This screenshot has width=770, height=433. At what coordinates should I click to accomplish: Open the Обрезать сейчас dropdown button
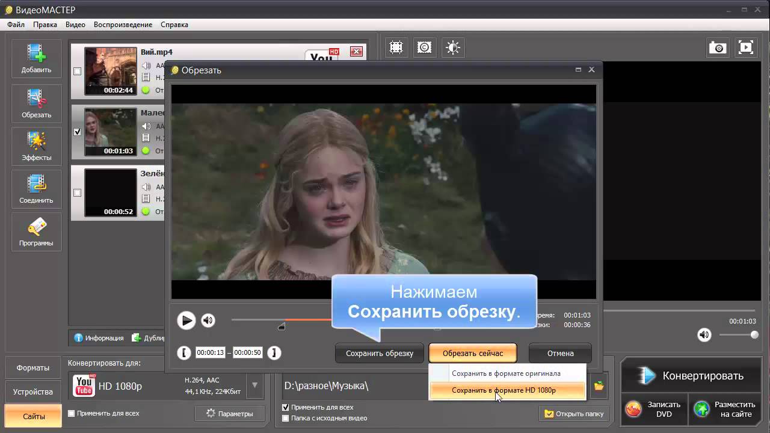(473, 353)
